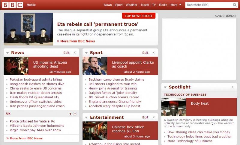The width and height of the screenshot is (240, 145).
Task: Open How sharing ideas can make you money
Action: [x=199, y=132]
